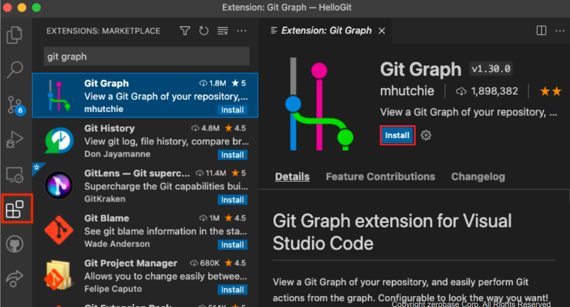
Task: Open the Run and Debug view
Action: coord(14,140)
